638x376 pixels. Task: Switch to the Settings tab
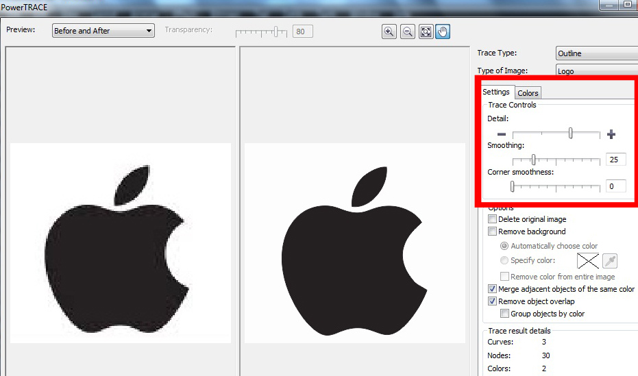pos(496,92)
